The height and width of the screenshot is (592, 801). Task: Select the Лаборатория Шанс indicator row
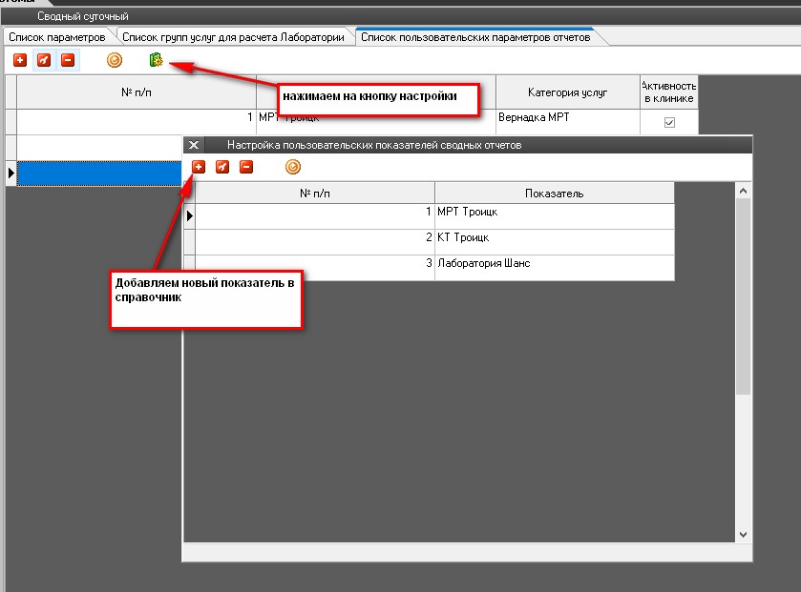[554, 263]
